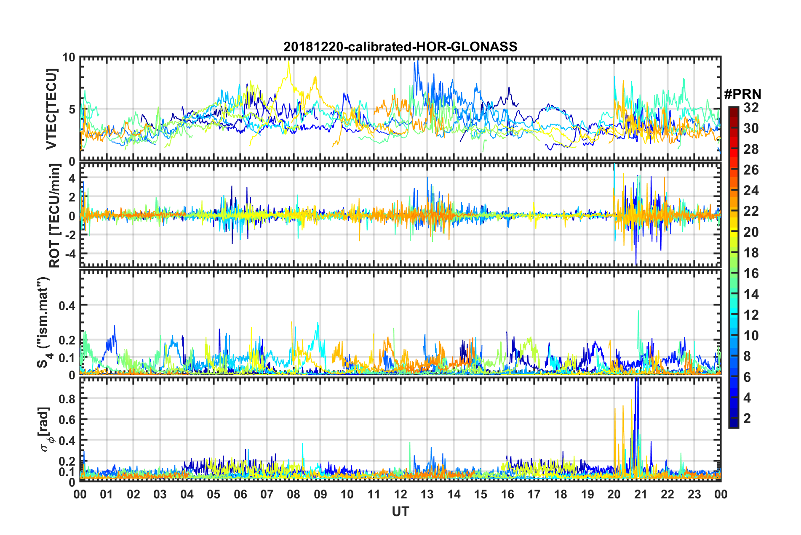801x535 pixels.
Task: Click the "01" hour tick on the UT axis
Action: (107, 494)
